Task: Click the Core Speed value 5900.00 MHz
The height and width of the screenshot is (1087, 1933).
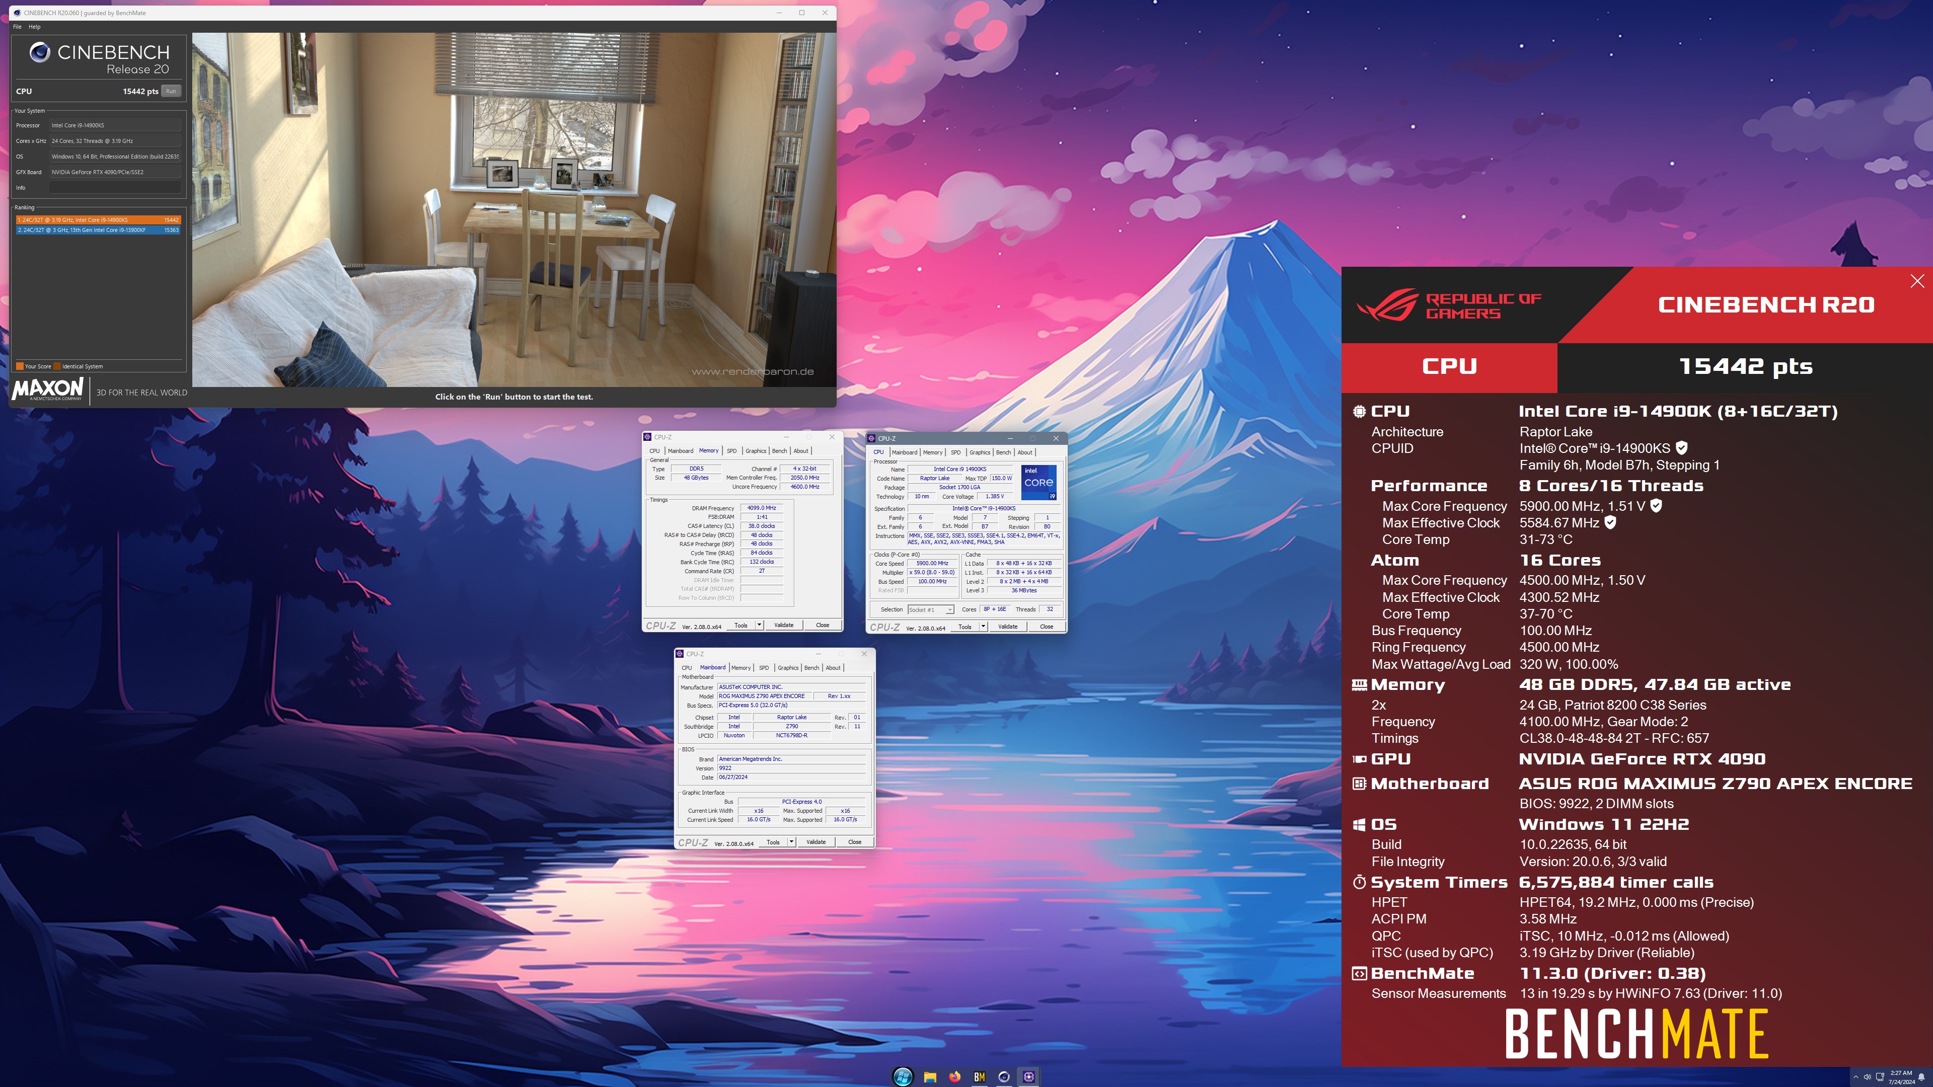Action: tap(932, 564)
